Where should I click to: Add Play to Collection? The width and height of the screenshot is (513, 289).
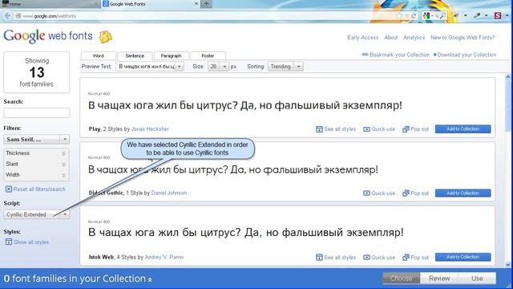463,129
